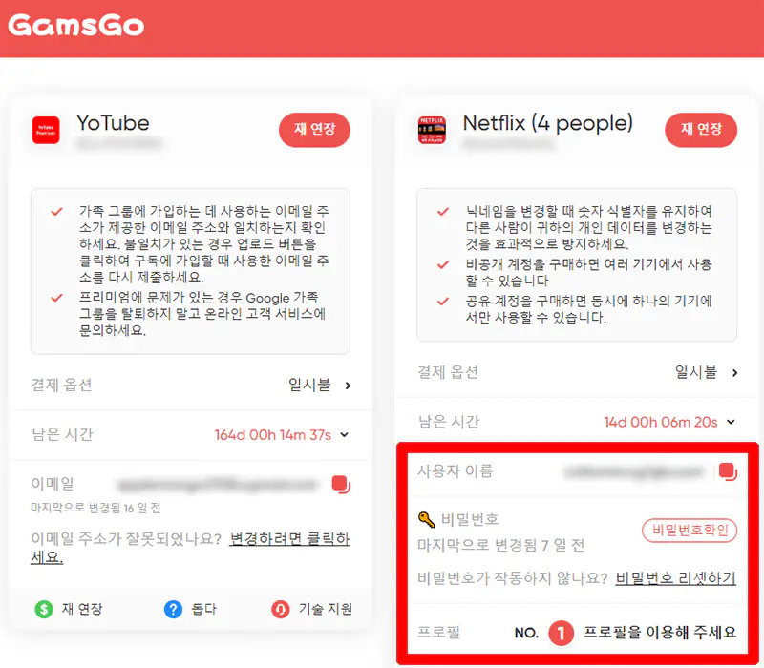Click YoTube remaining time 164d 00h 14m 37s
Image resolution: width=764 pixels, height=668 pixels.
point(273,435)
